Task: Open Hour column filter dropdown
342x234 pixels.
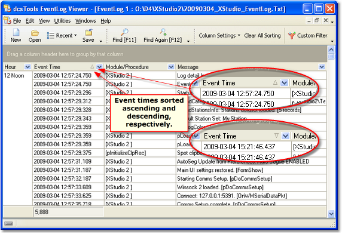Action: (x=28, y=67)
